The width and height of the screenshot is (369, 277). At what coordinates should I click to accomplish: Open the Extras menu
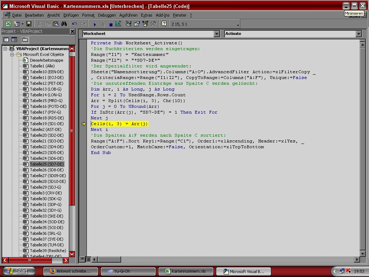147,15
